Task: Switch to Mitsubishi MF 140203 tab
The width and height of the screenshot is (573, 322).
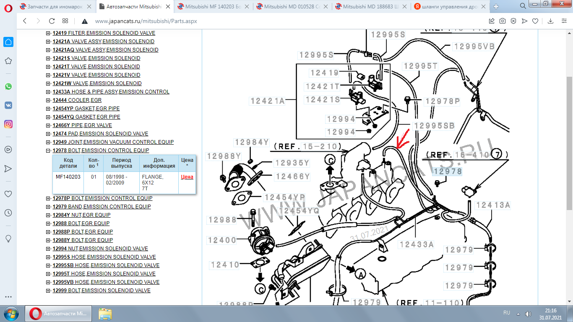Action: (213, 6)
